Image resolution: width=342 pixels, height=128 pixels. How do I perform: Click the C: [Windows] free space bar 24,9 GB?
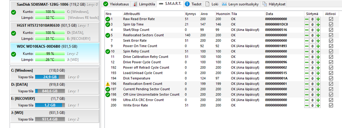coord(50,77)
